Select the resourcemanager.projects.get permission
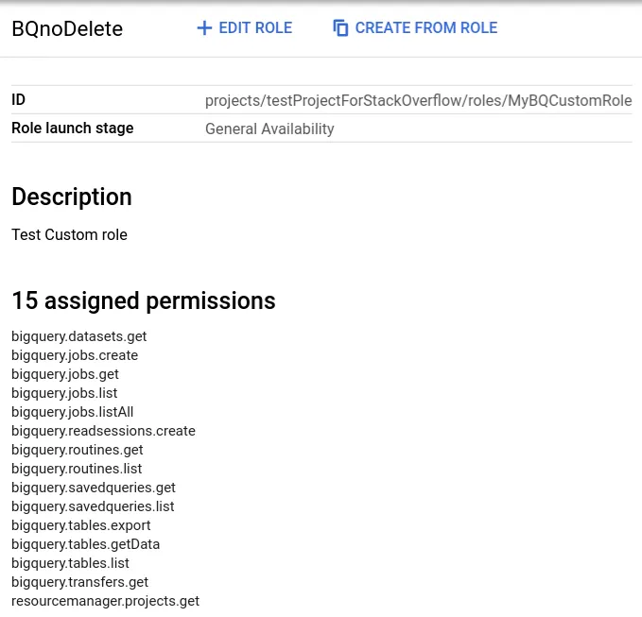The height and width of the screenshot is (617, 642). (105, 601)
